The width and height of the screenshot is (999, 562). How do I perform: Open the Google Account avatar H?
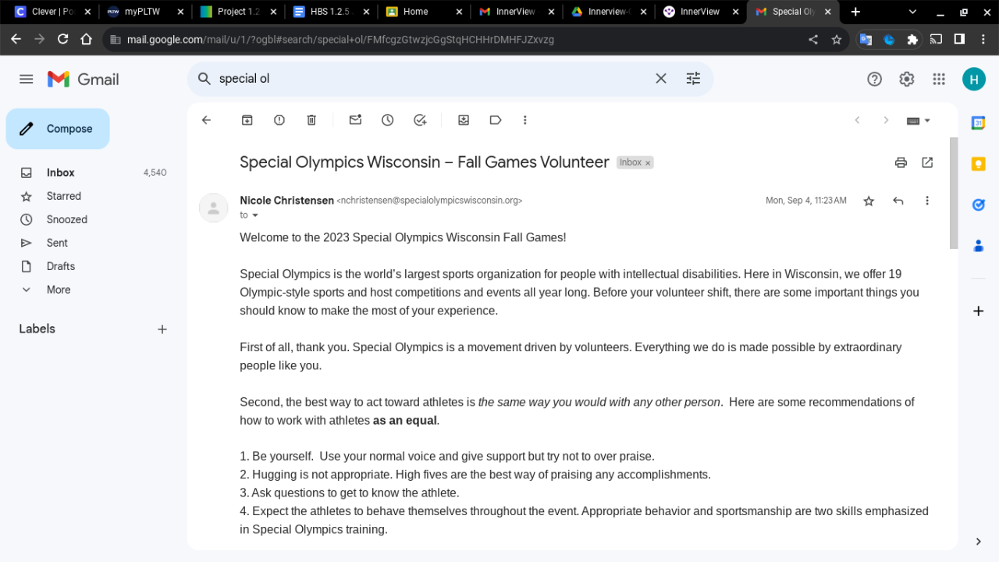pos(974,79)
